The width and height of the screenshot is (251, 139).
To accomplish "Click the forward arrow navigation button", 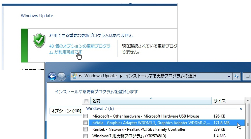I will pos(61,77).
